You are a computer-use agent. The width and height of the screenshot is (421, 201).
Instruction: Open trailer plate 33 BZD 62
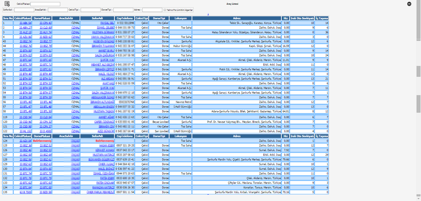(45, 37)
